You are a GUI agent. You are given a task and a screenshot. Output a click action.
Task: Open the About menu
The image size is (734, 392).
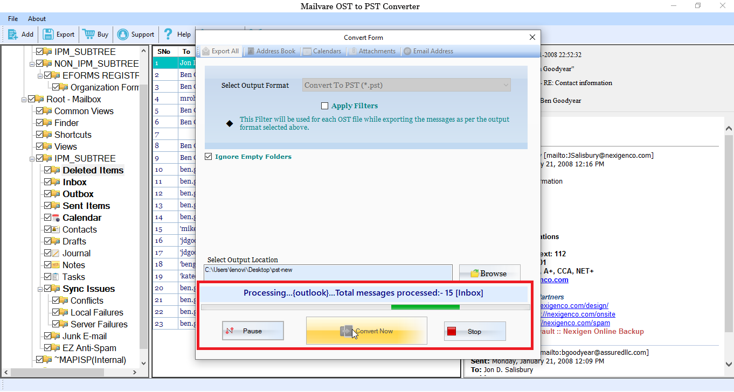37,19
